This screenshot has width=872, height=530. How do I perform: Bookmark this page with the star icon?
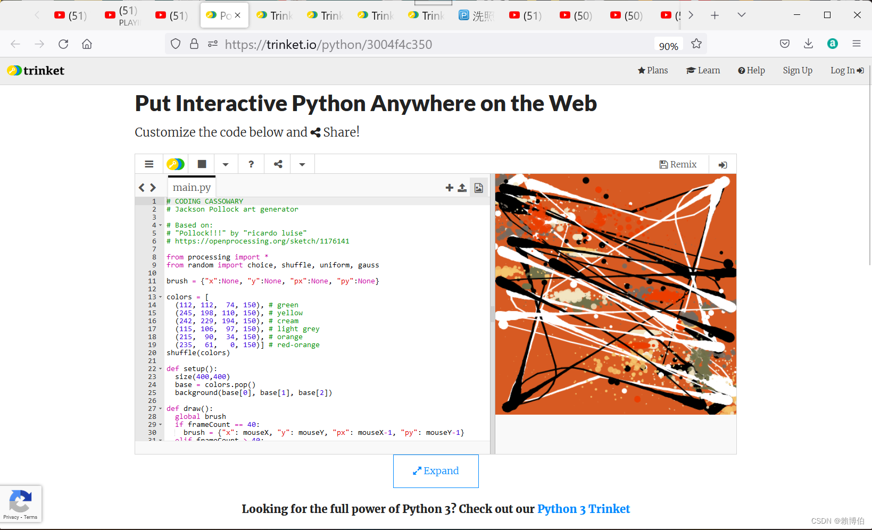click(x=696, y=44)
